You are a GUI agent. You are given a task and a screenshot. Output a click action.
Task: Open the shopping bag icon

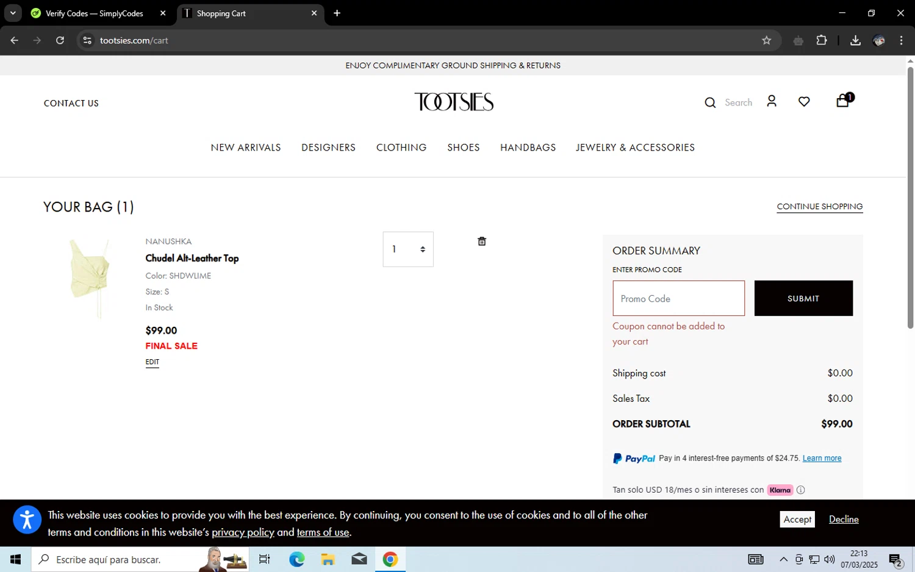coord(843,101)
